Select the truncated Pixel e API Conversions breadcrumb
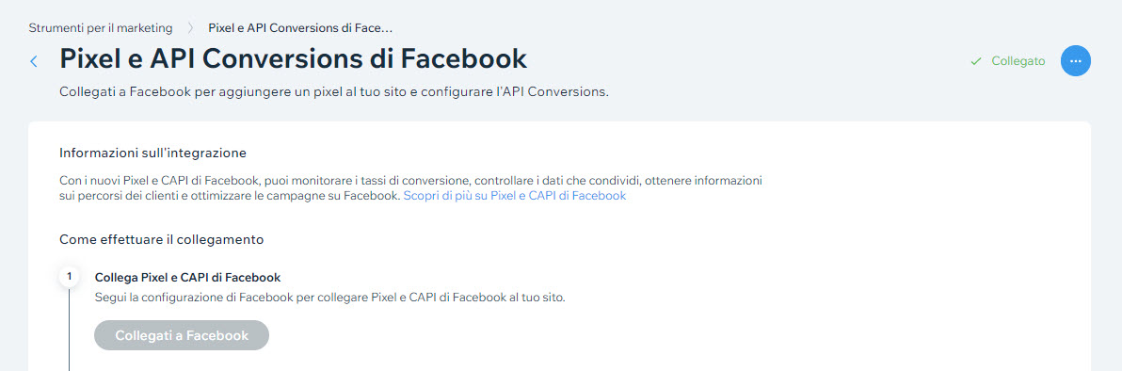The image size is (1122, 371). pos(300,28)
